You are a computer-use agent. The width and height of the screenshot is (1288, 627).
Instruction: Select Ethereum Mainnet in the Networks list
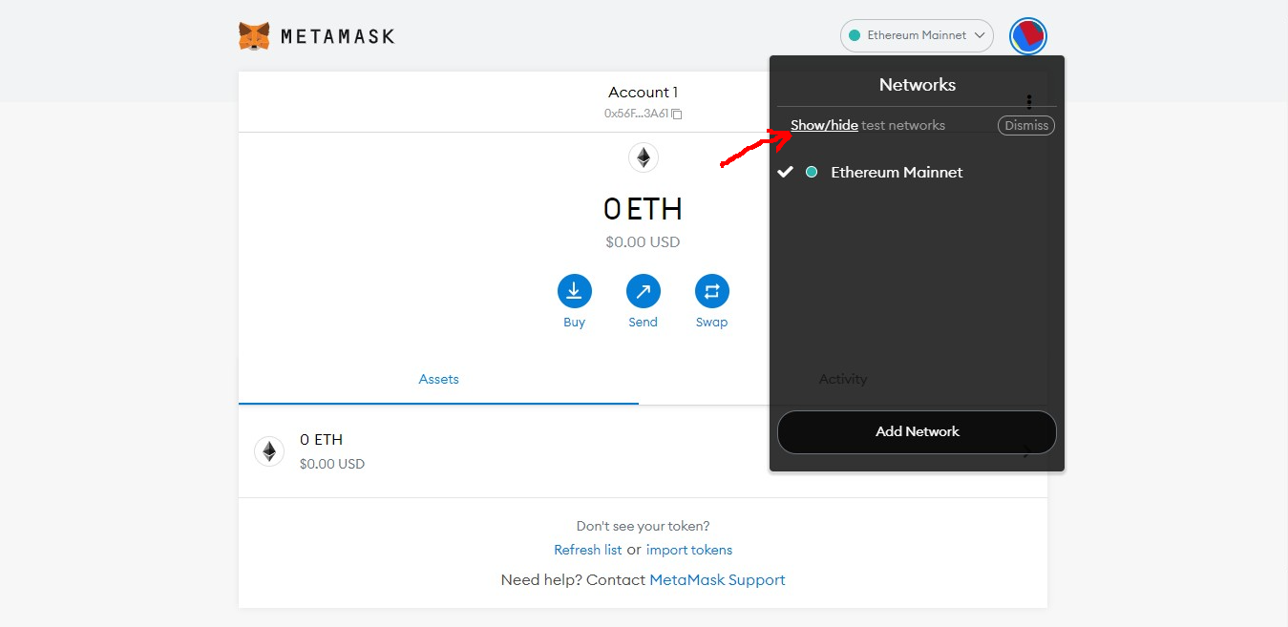tap(897, 173)
